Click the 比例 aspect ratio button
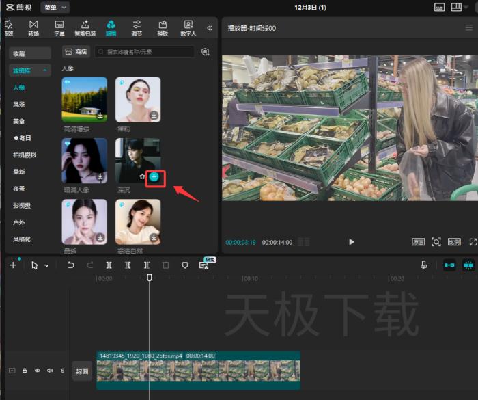478x400 pixels. [453, 242]
